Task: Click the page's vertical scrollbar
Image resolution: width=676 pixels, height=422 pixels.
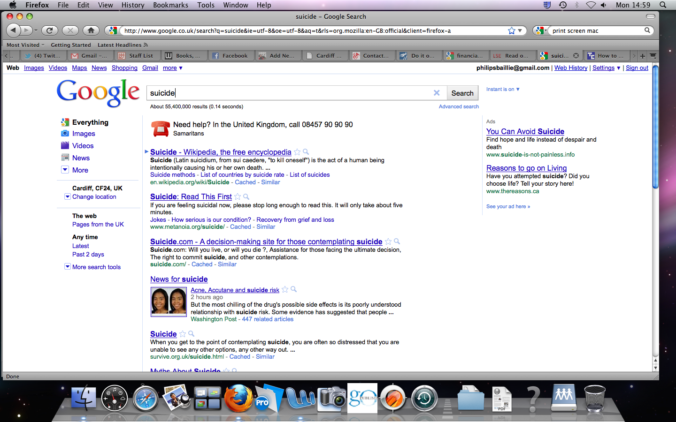Action: pos(656,127)
